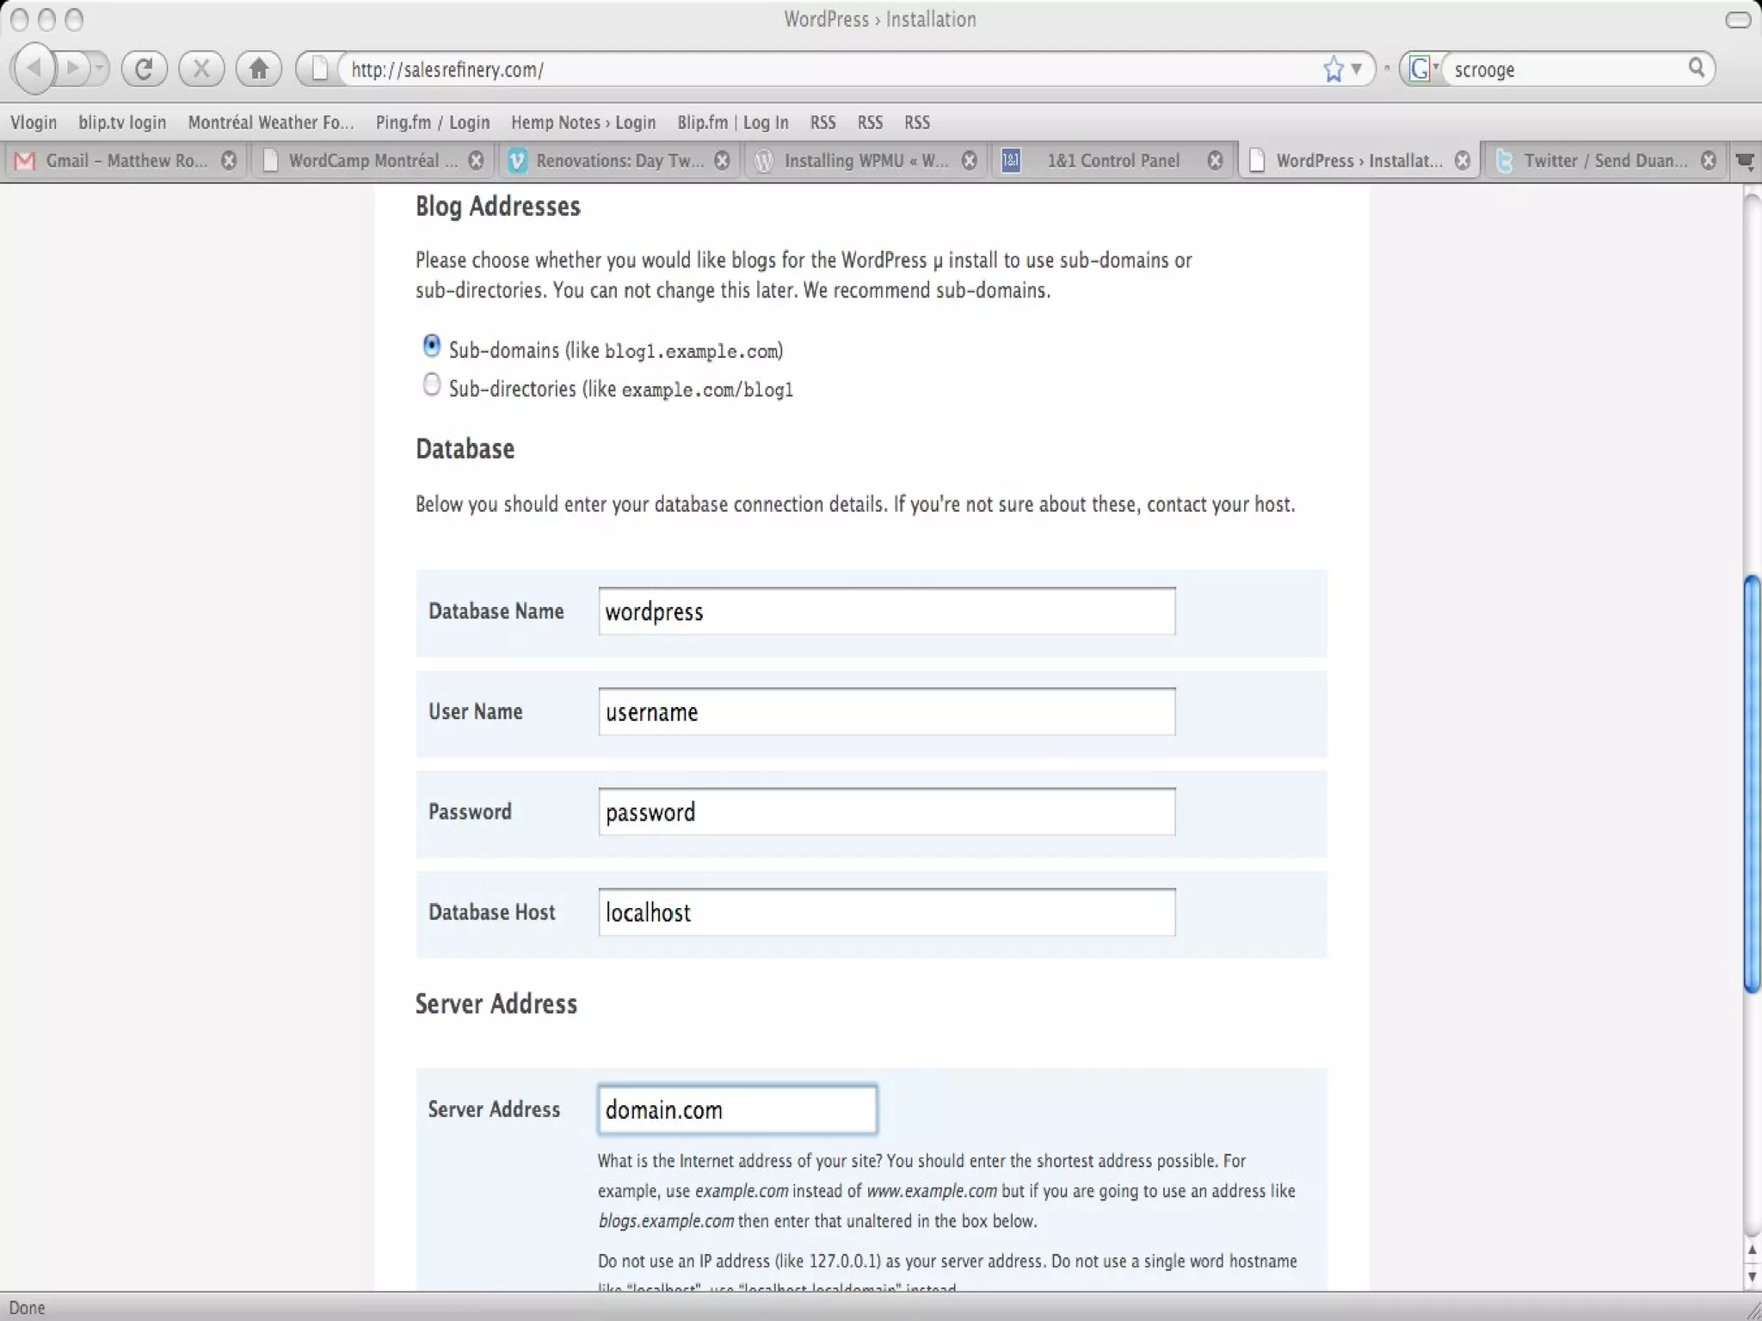Close the 1&1 Control Panel tab
Image resolution: width=1762 pixels, height=1321 pixels.
pos(1215,161)
